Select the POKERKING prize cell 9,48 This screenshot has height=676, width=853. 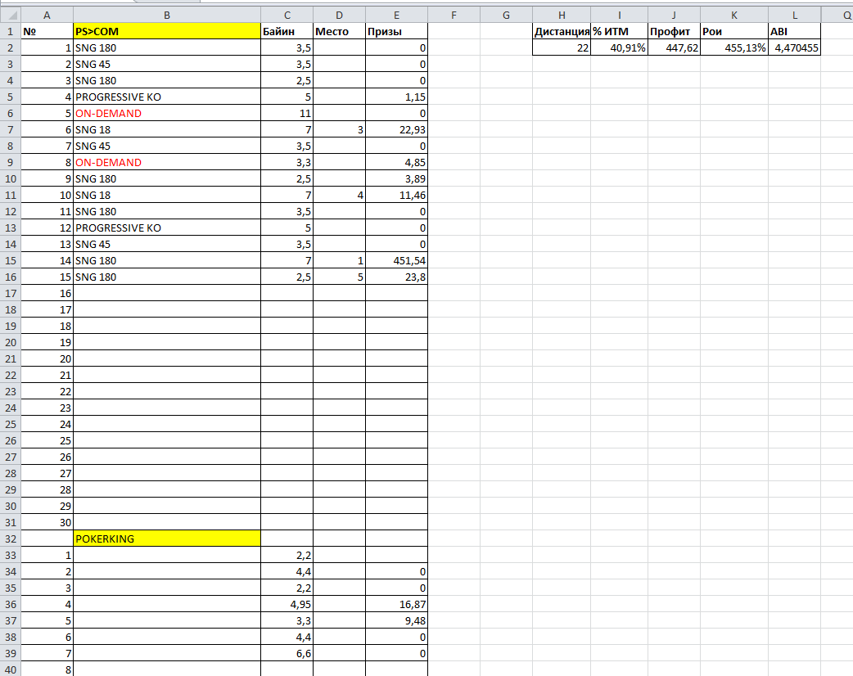coord(396,620)
